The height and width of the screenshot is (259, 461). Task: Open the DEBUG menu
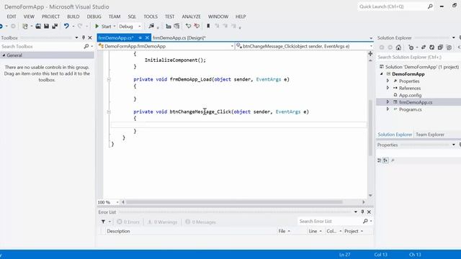coord(94,17)
